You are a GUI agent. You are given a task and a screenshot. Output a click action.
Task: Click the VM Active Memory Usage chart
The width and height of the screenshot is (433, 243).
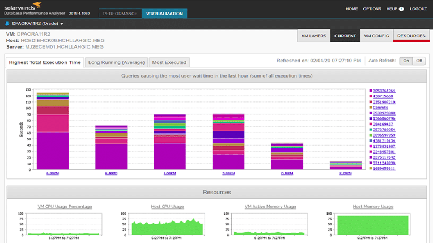(270, 224)
